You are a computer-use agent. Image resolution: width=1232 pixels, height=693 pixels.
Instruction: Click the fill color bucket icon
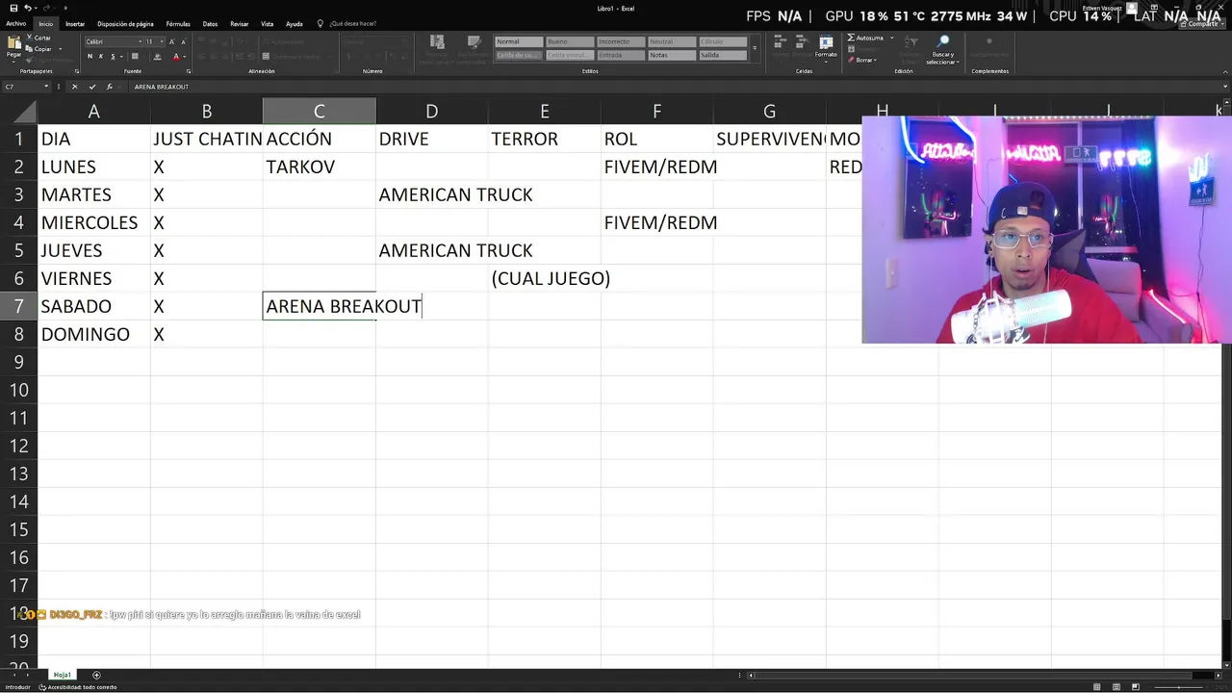tap(156, 57)
